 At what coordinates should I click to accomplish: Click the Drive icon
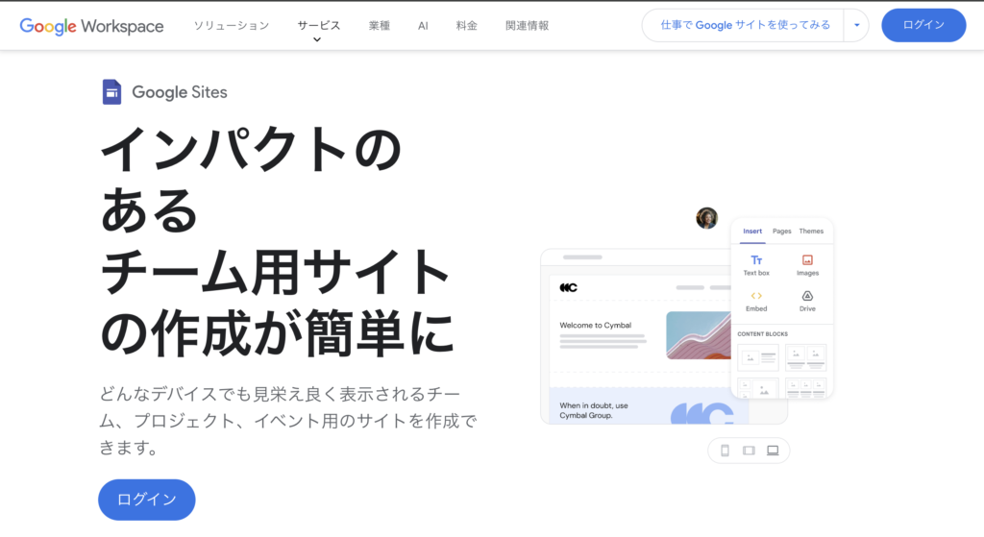tap(807, 296)
